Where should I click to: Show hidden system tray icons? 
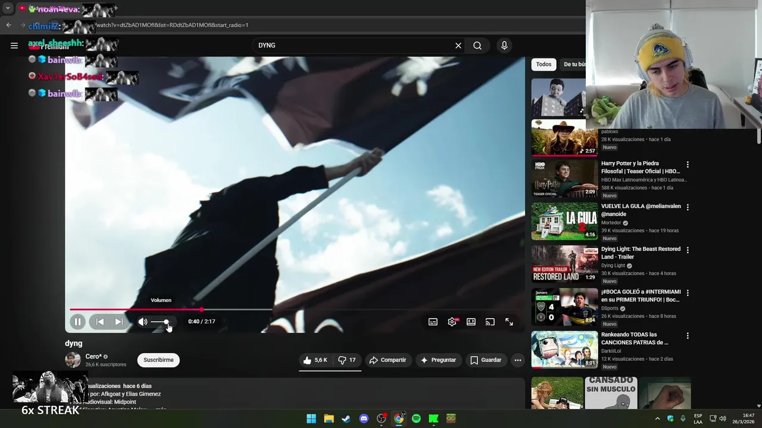657,418
